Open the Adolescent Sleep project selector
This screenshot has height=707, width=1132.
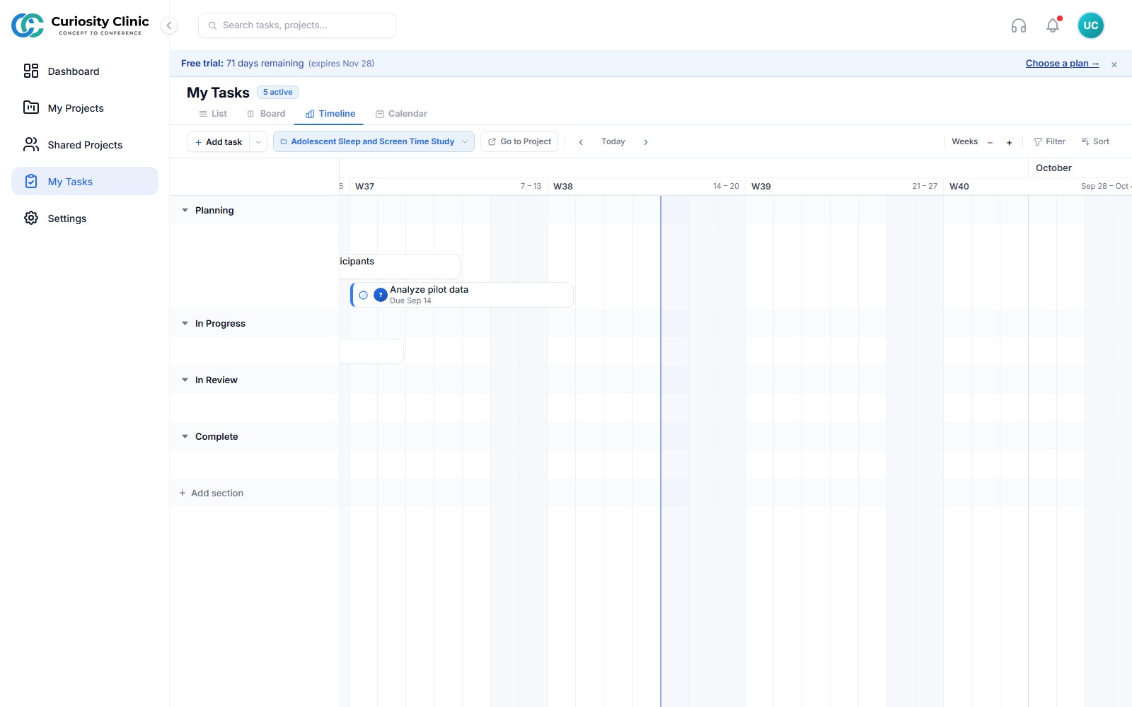[x=374, y=141]
